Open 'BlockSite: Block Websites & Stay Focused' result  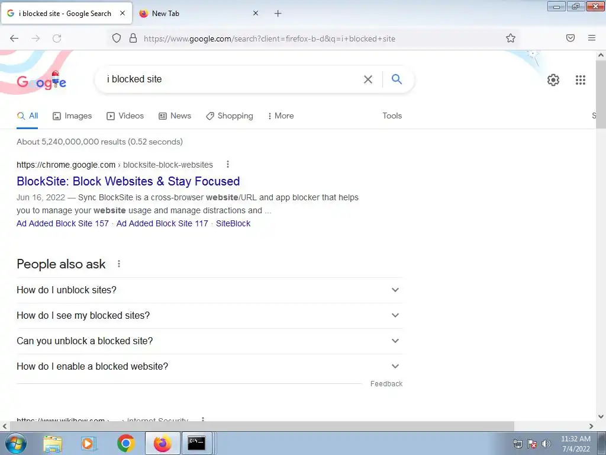[128, 181]
